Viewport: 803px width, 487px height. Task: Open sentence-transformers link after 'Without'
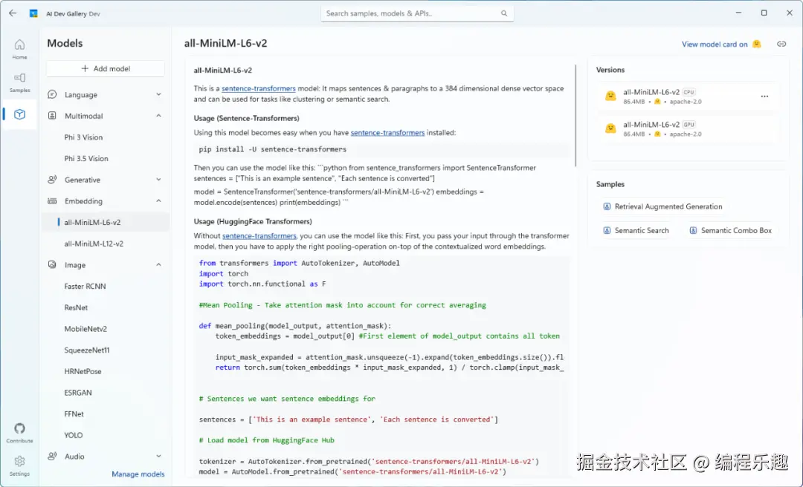coord(259,236)
